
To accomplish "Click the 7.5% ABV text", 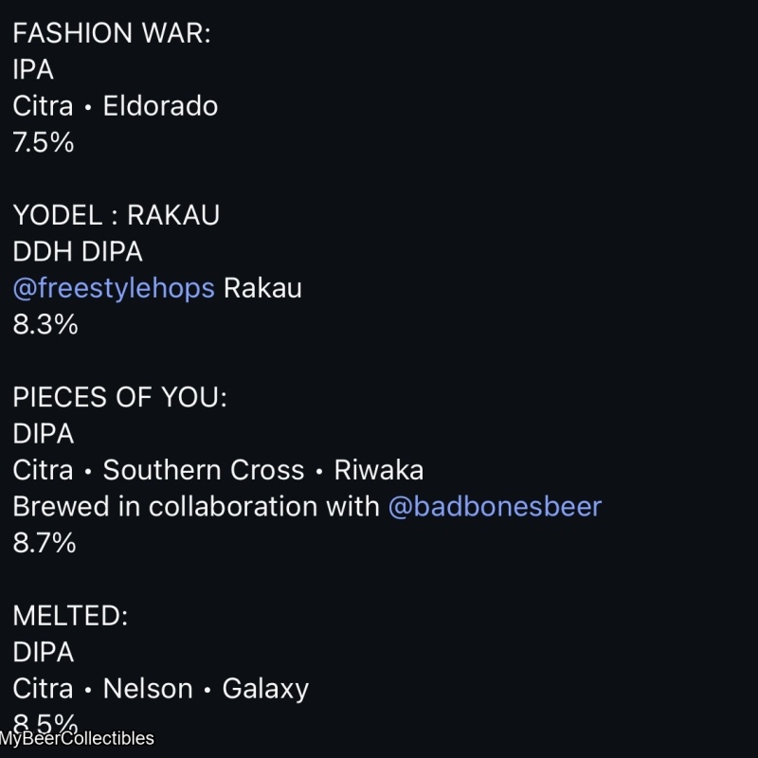I will pyautogui.click(x=43, y=142).
